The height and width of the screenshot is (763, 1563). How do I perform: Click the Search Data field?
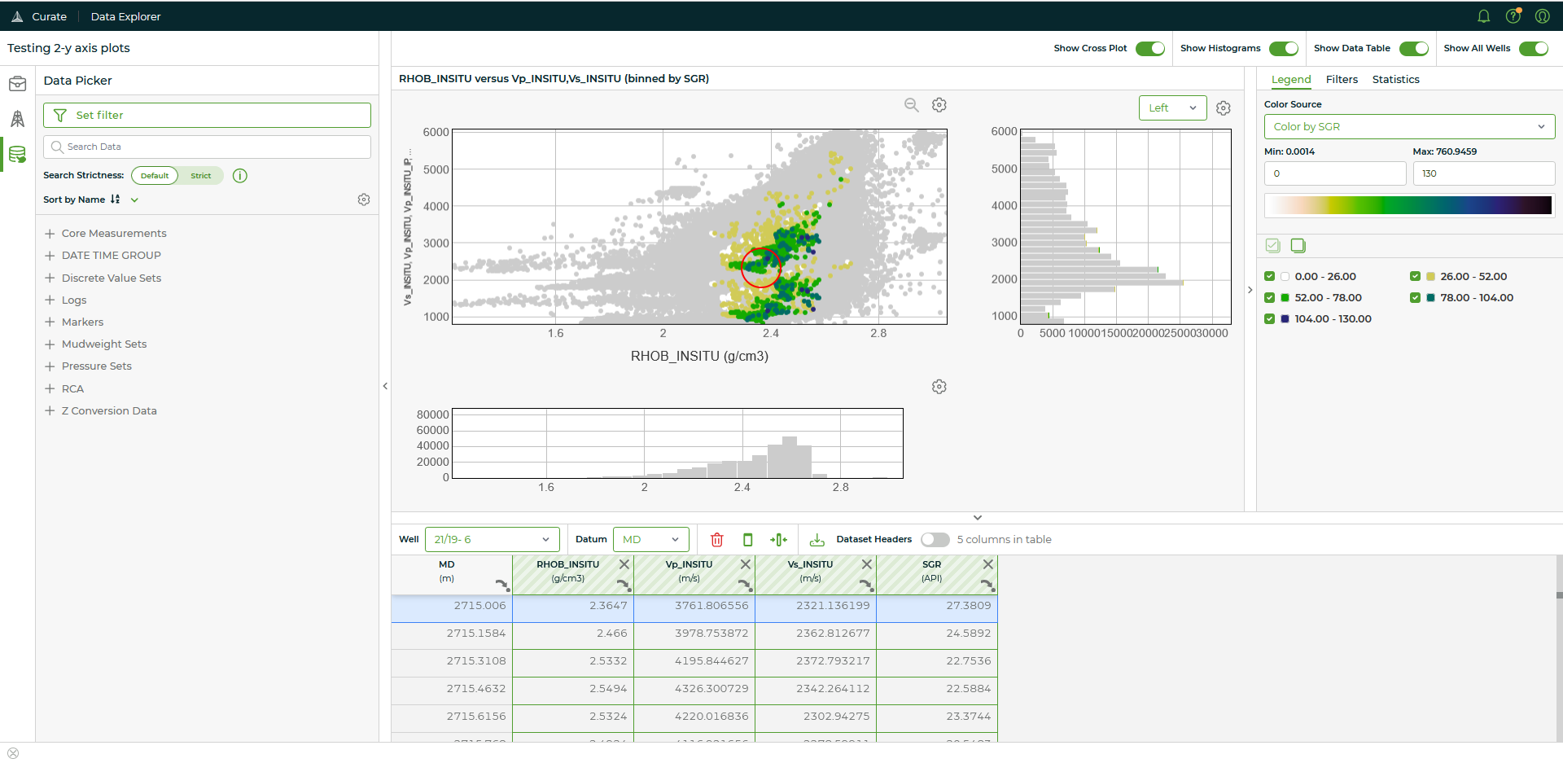click(x=207, y=147)
